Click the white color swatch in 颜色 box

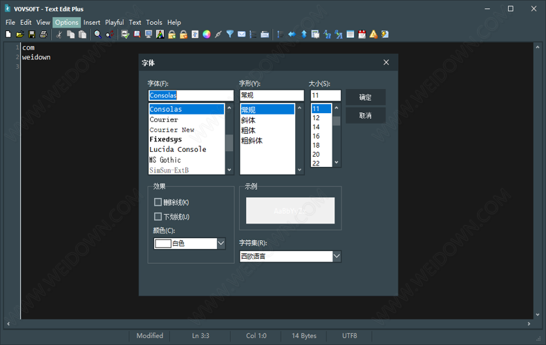coord(163,244)
